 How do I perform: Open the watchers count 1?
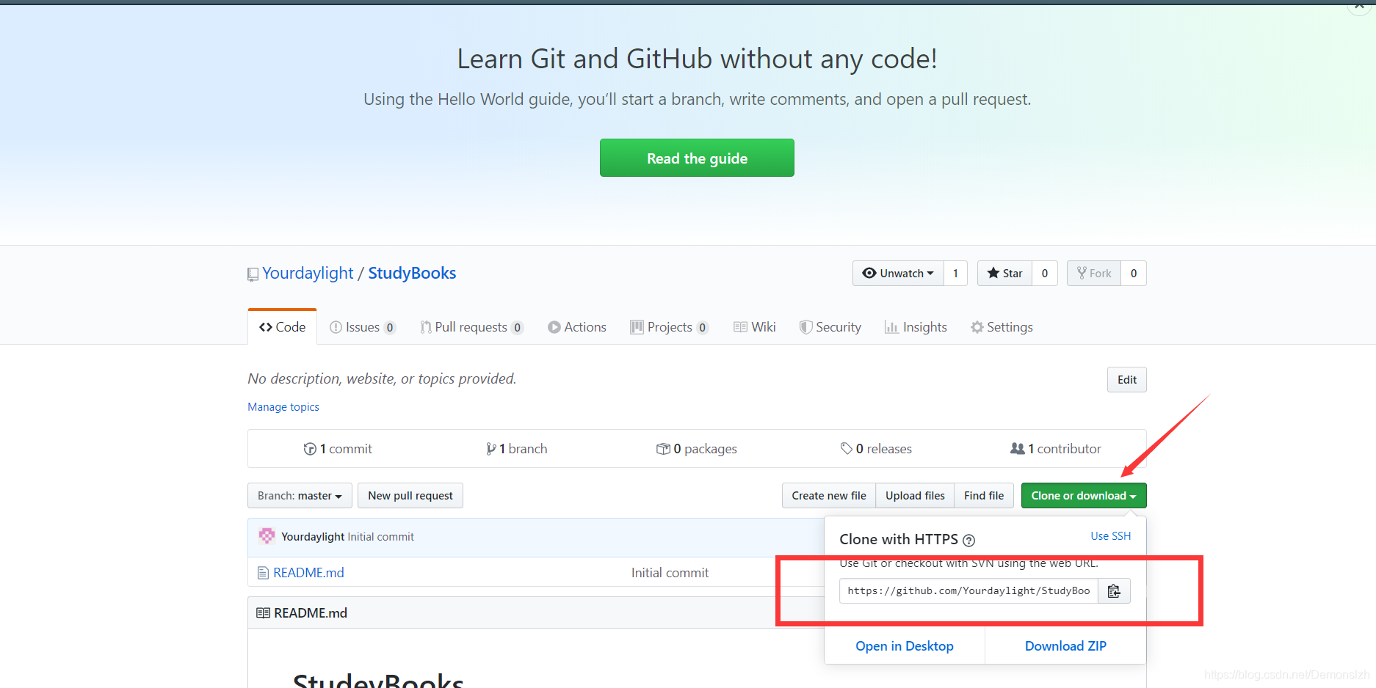click(x=955, y=273)
